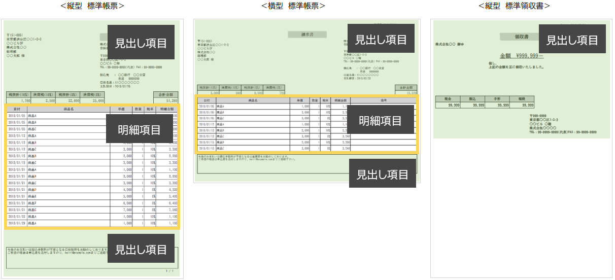Click 日付 column header in portrait form
The image size is (615, 280).
[17, 109]
